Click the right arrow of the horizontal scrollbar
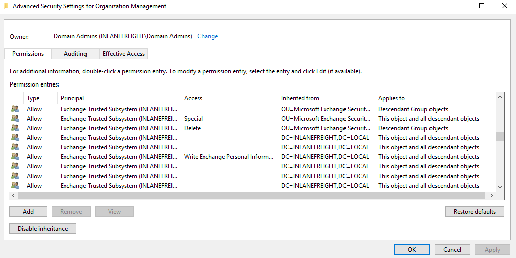 tap(488, 196)
